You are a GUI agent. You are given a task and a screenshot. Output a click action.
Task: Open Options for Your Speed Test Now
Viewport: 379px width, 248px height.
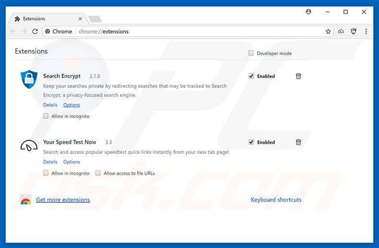pyautogui.click(x=71, y=162)
